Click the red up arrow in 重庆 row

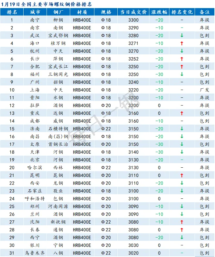click(182, 113)
